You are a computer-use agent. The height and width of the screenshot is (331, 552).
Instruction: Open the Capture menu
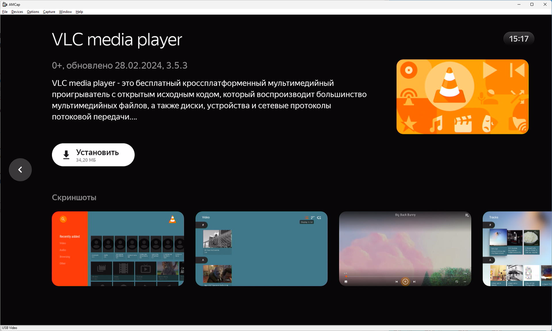(x=49, y=11)
